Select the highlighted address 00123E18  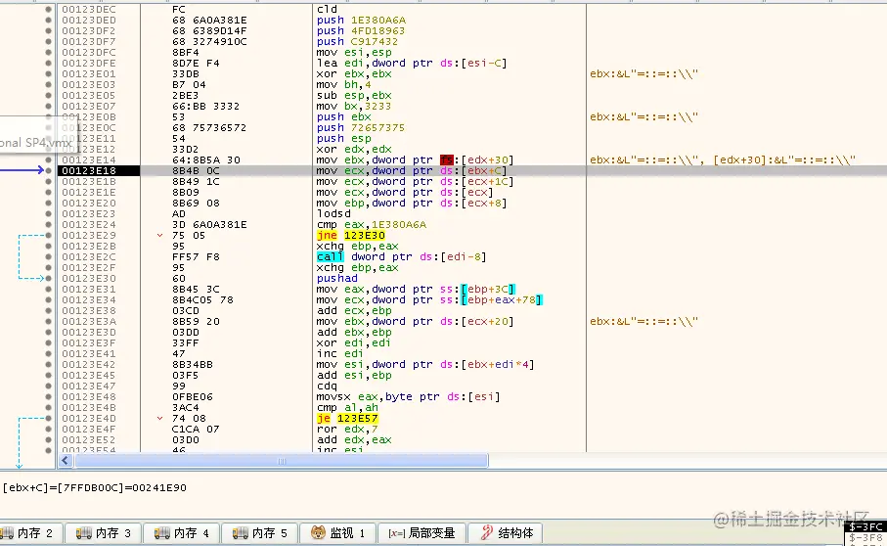click(89, 171)
